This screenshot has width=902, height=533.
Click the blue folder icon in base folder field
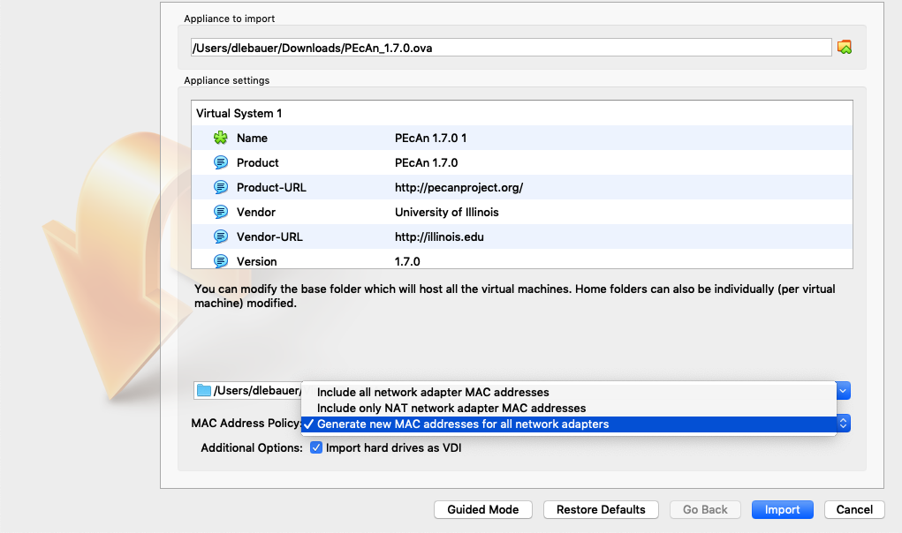coord(204,391)
